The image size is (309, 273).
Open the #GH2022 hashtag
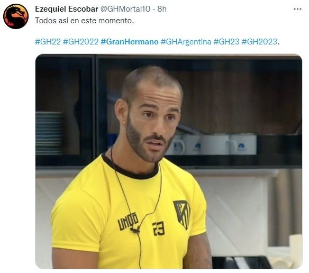pos(80,42)
